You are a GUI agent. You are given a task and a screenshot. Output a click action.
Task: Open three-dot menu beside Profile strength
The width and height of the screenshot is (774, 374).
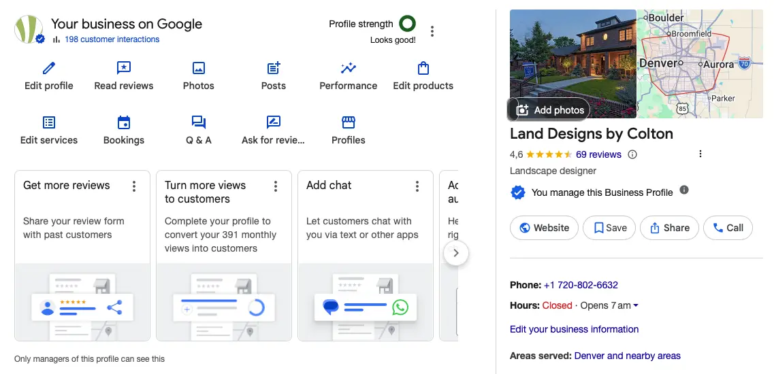tap(432, 31)
